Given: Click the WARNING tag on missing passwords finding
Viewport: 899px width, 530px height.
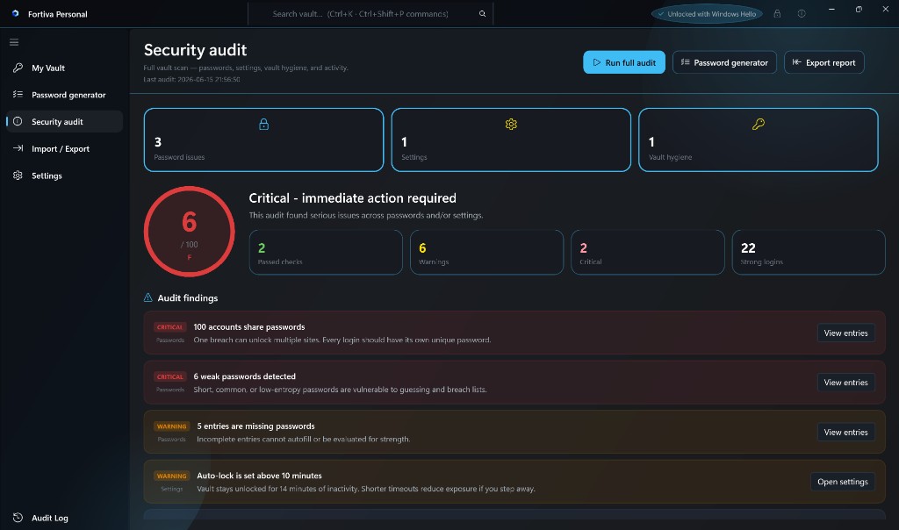Looking at the screenshot, I should pos(171,426).
